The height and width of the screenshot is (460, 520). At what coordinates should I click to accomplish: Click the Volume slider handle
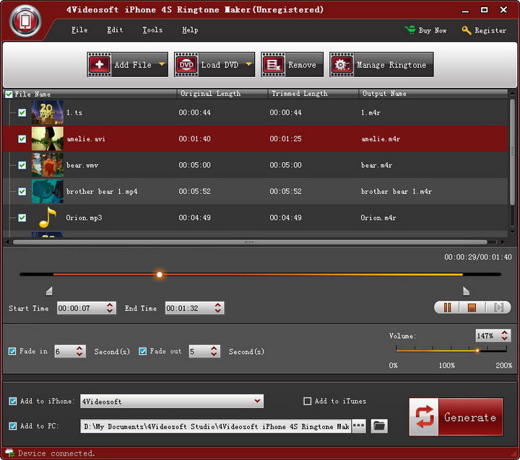[477, 350]
